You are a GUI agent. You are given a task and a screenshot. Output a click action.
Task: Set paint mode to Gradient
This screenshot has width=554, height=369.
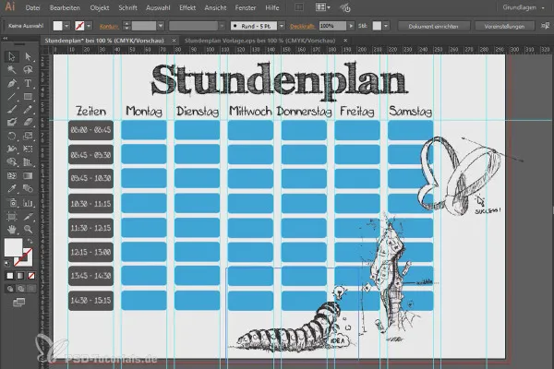click(20, 276)
